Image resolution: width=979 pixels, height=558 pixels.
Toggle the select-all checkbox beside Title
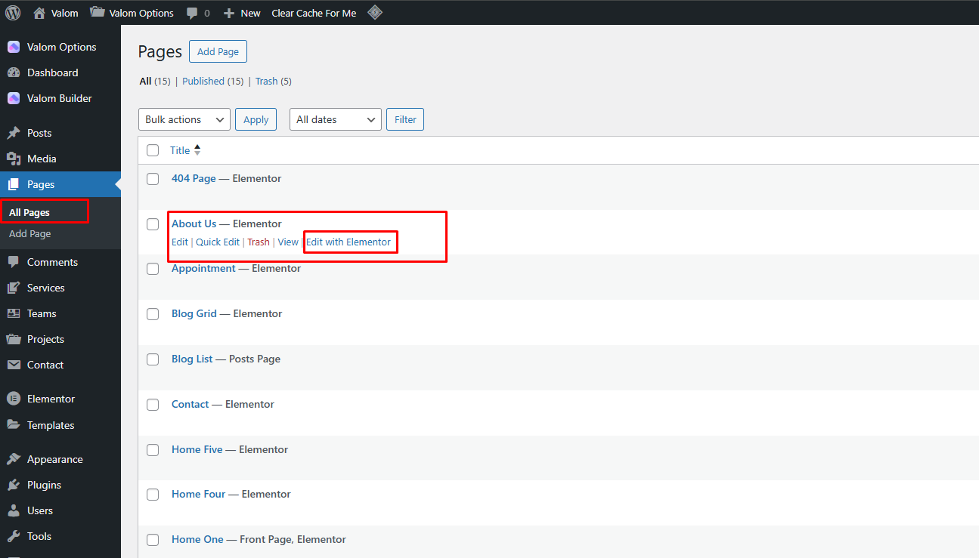(x=153, y=150)
